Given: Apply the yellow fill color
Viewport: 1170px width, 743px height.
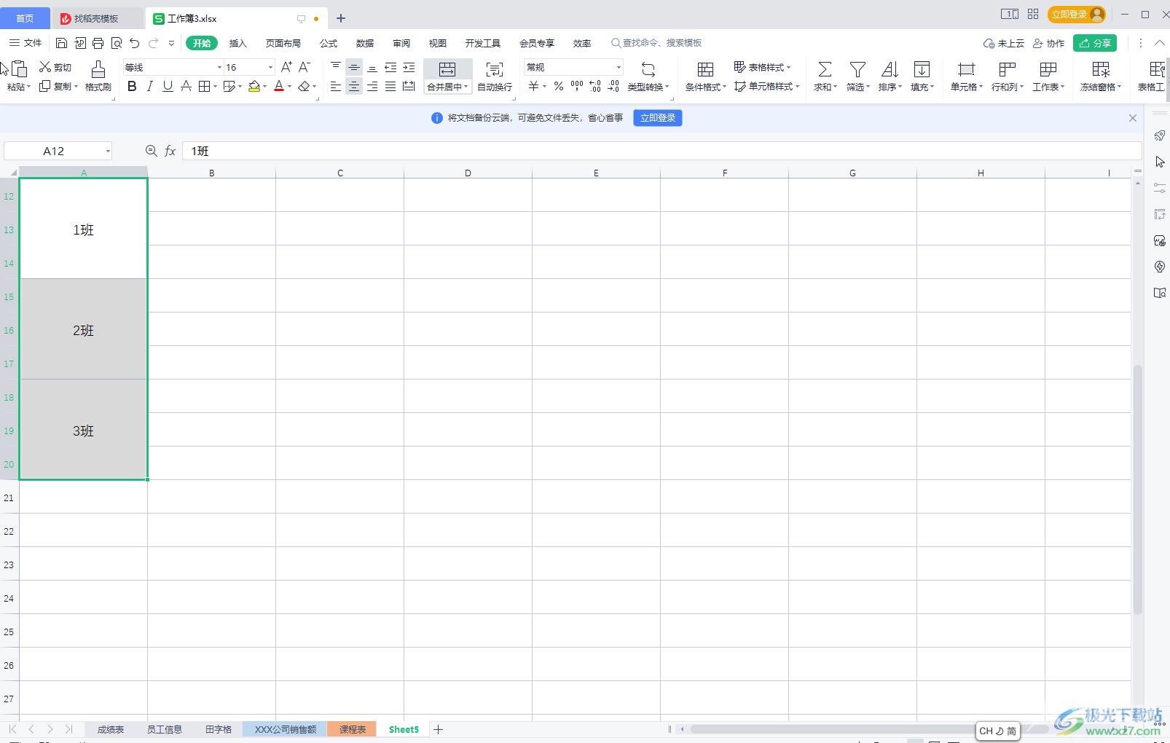Looking at the screenshot, I should click(x=254, y=86).
